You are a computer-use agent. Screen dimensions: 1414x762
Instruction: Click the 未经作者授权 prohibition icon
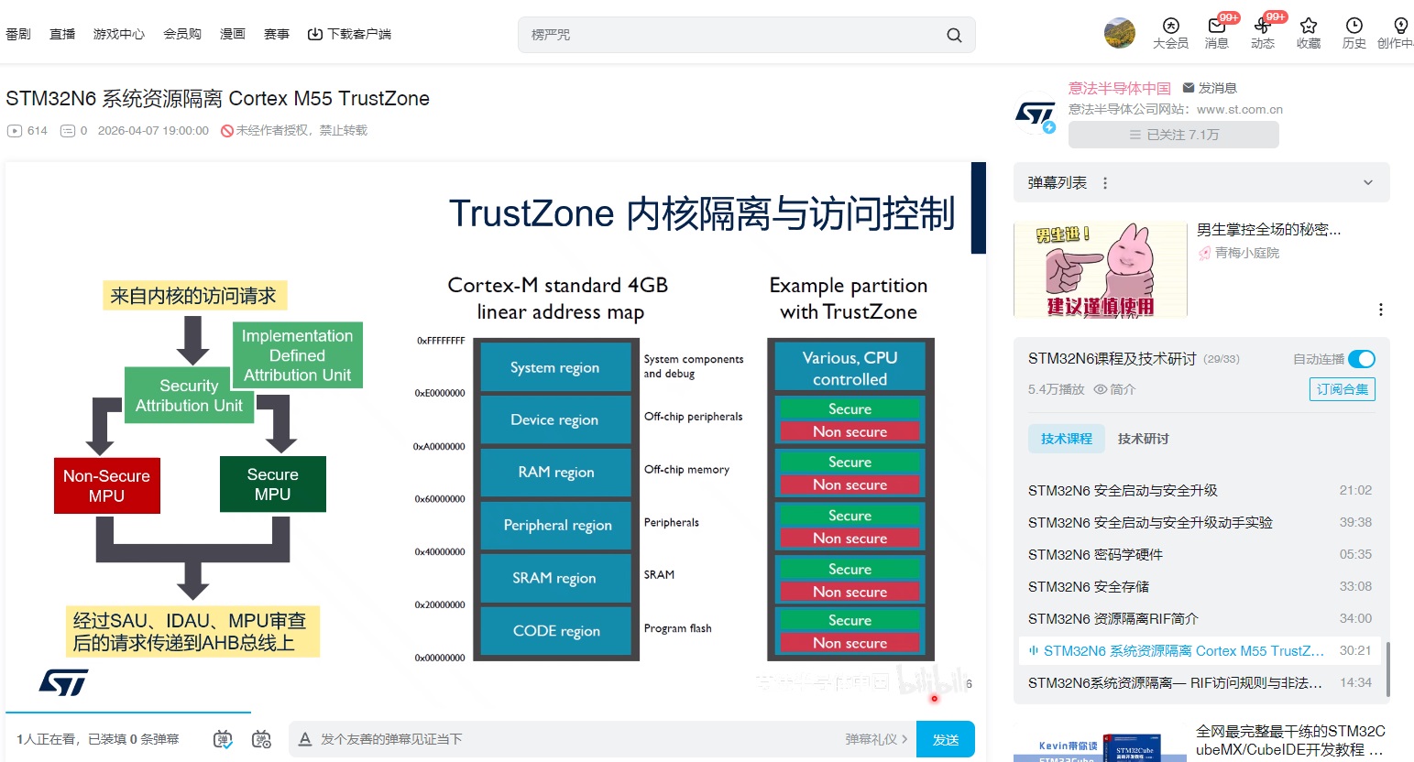click(x=227, y=131)
